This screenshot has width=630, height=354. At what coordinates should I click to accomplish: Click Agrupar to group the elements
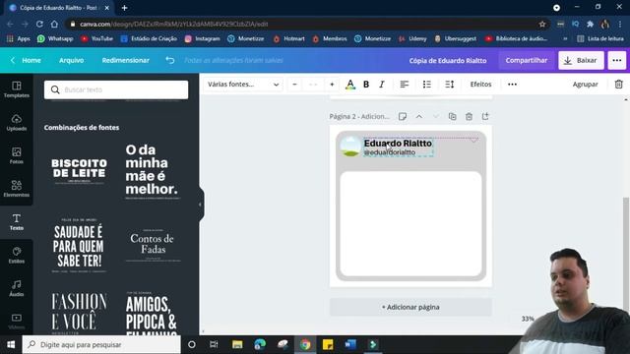(585, 85)
